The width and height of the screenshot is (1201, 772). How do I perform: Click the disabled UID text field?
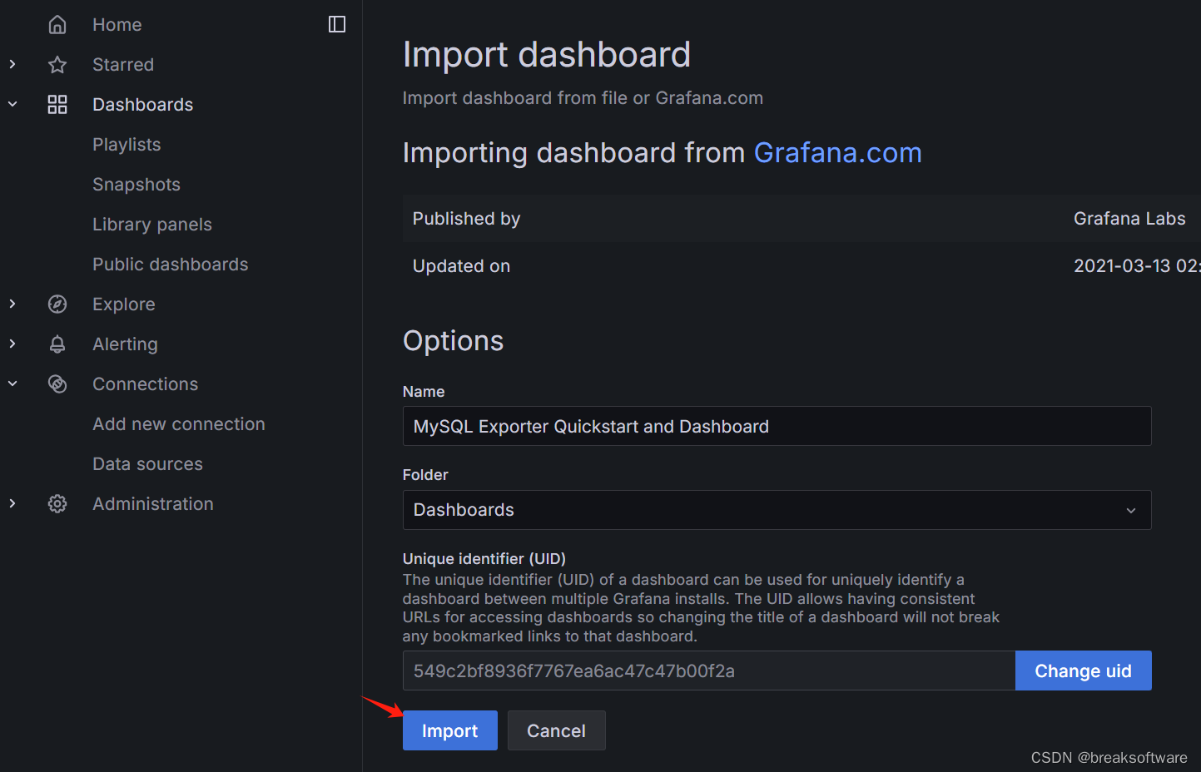point(709,671)
